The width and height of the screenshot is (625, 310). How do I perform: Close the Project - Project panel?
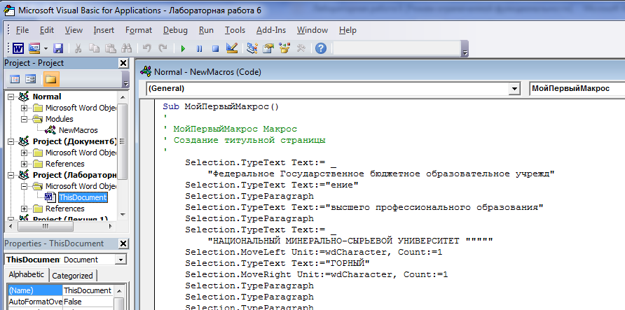123,63
